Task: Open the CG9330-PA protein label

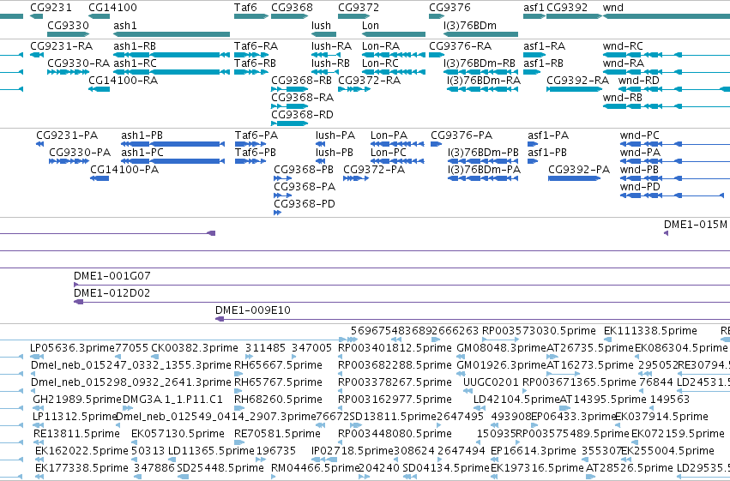Action: coord(80,152)
